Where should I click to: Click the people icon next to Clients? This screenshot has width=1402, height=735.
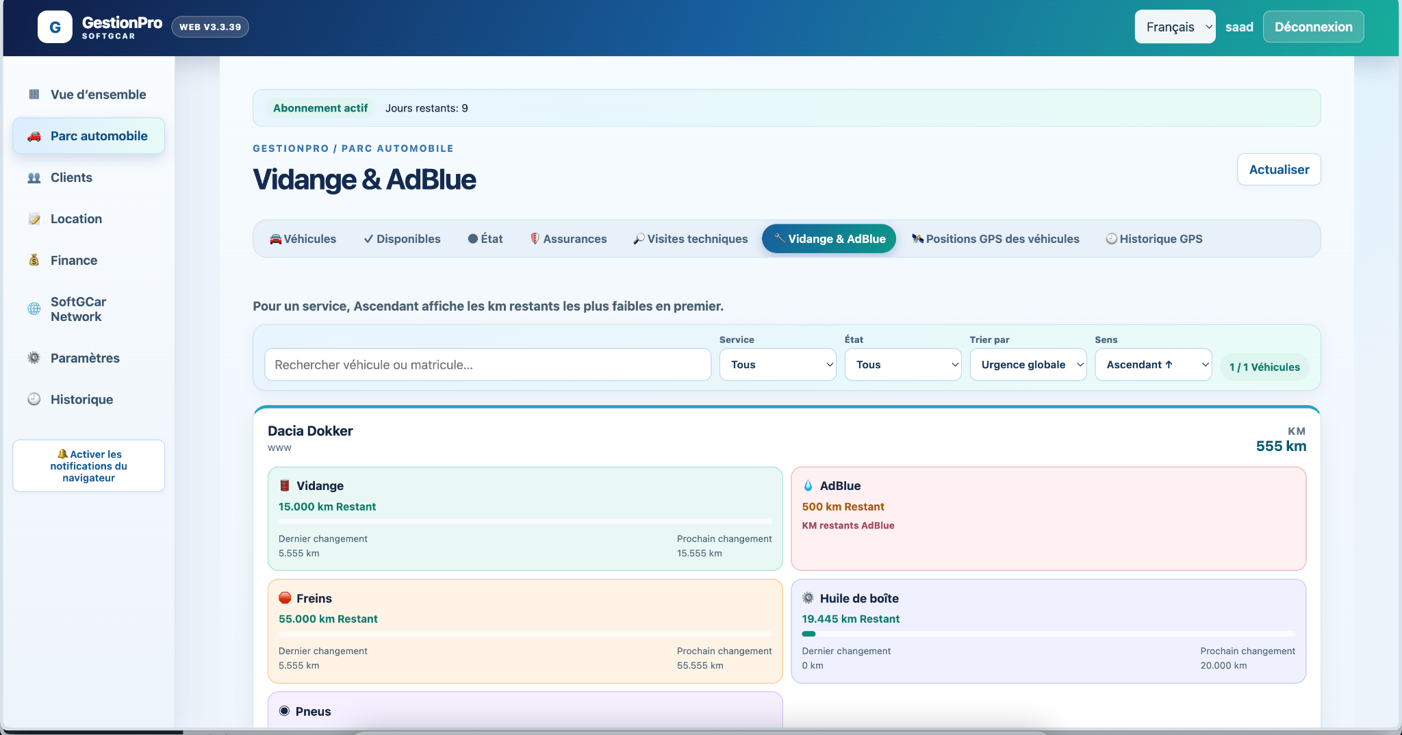(34, 178)
